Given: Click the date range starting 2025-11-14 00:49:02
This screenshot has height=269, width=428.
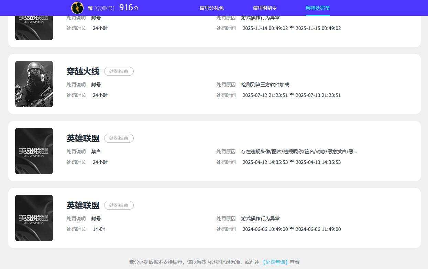Looking at the screenshot, I should coord(292,28).
